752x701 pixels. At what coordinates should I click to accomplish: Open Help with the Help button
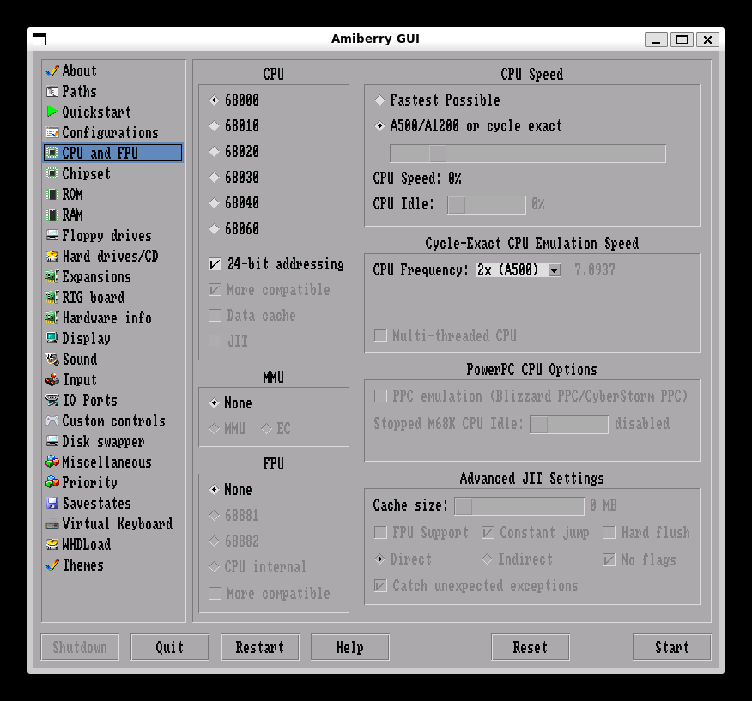350,647
